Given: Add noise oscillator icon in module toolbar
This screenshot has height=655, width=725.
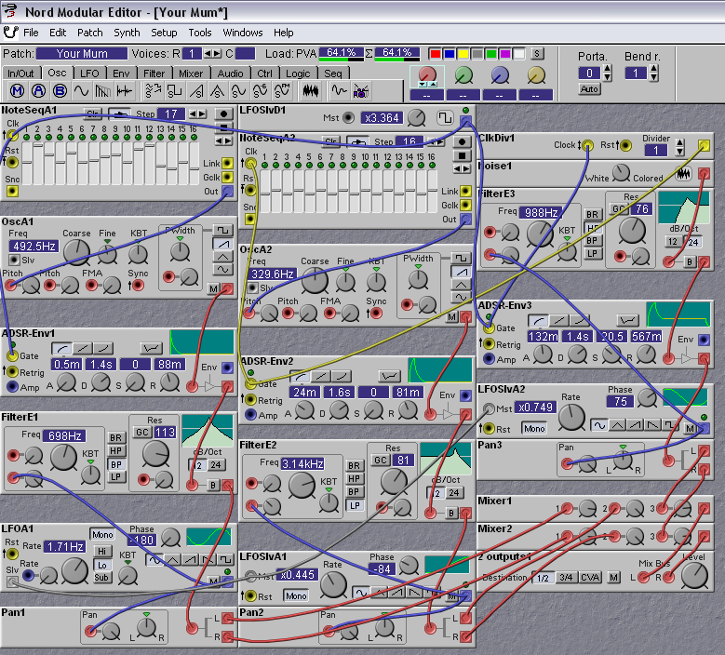Looking at the screenshot, I should coord(311,91).
